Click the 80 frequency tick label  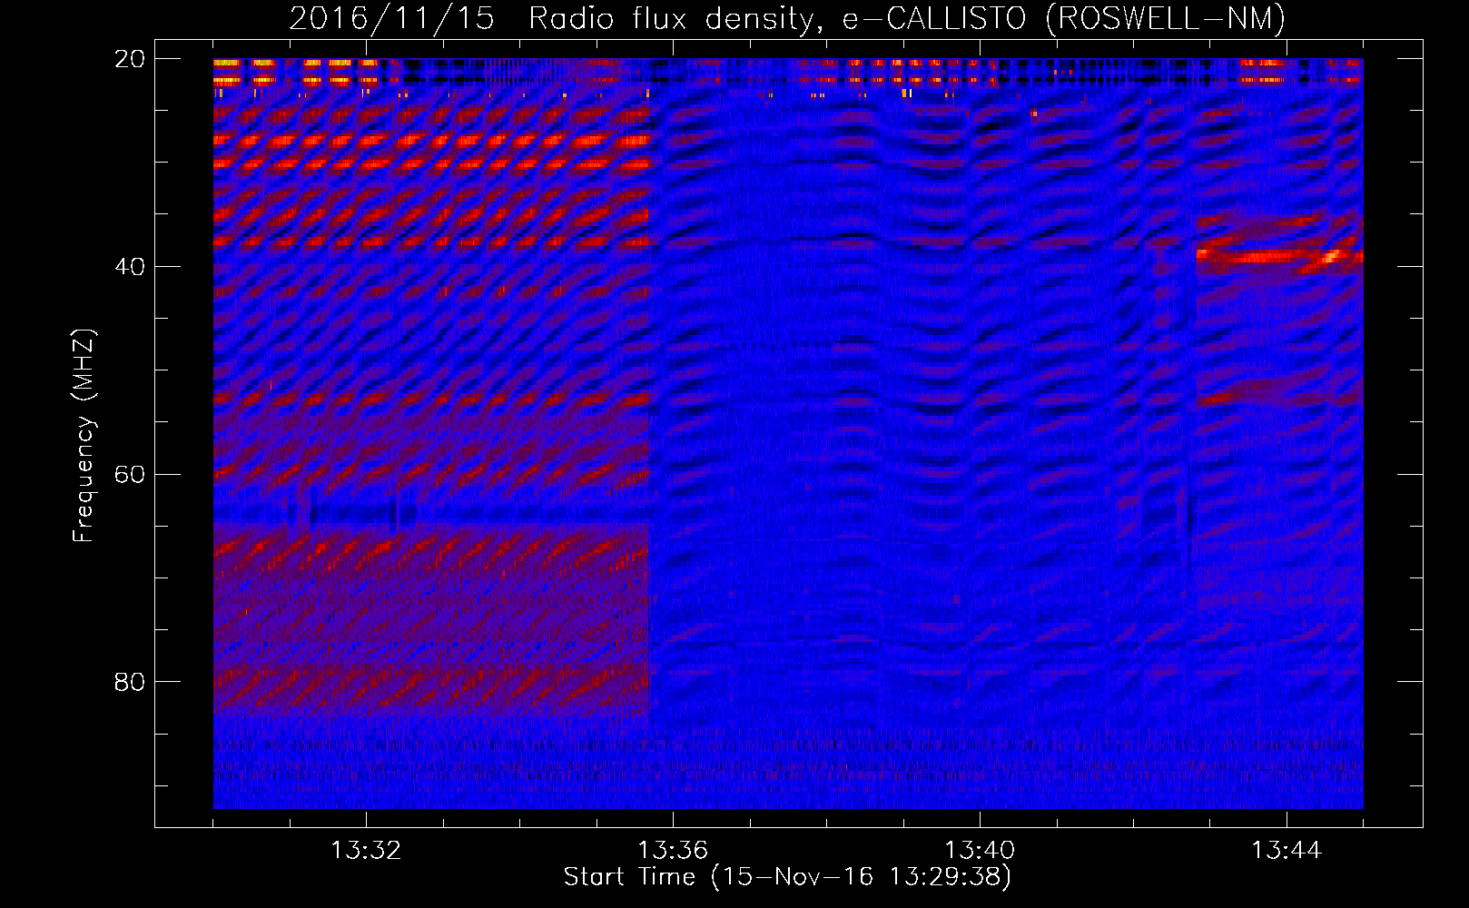[130, 682]
